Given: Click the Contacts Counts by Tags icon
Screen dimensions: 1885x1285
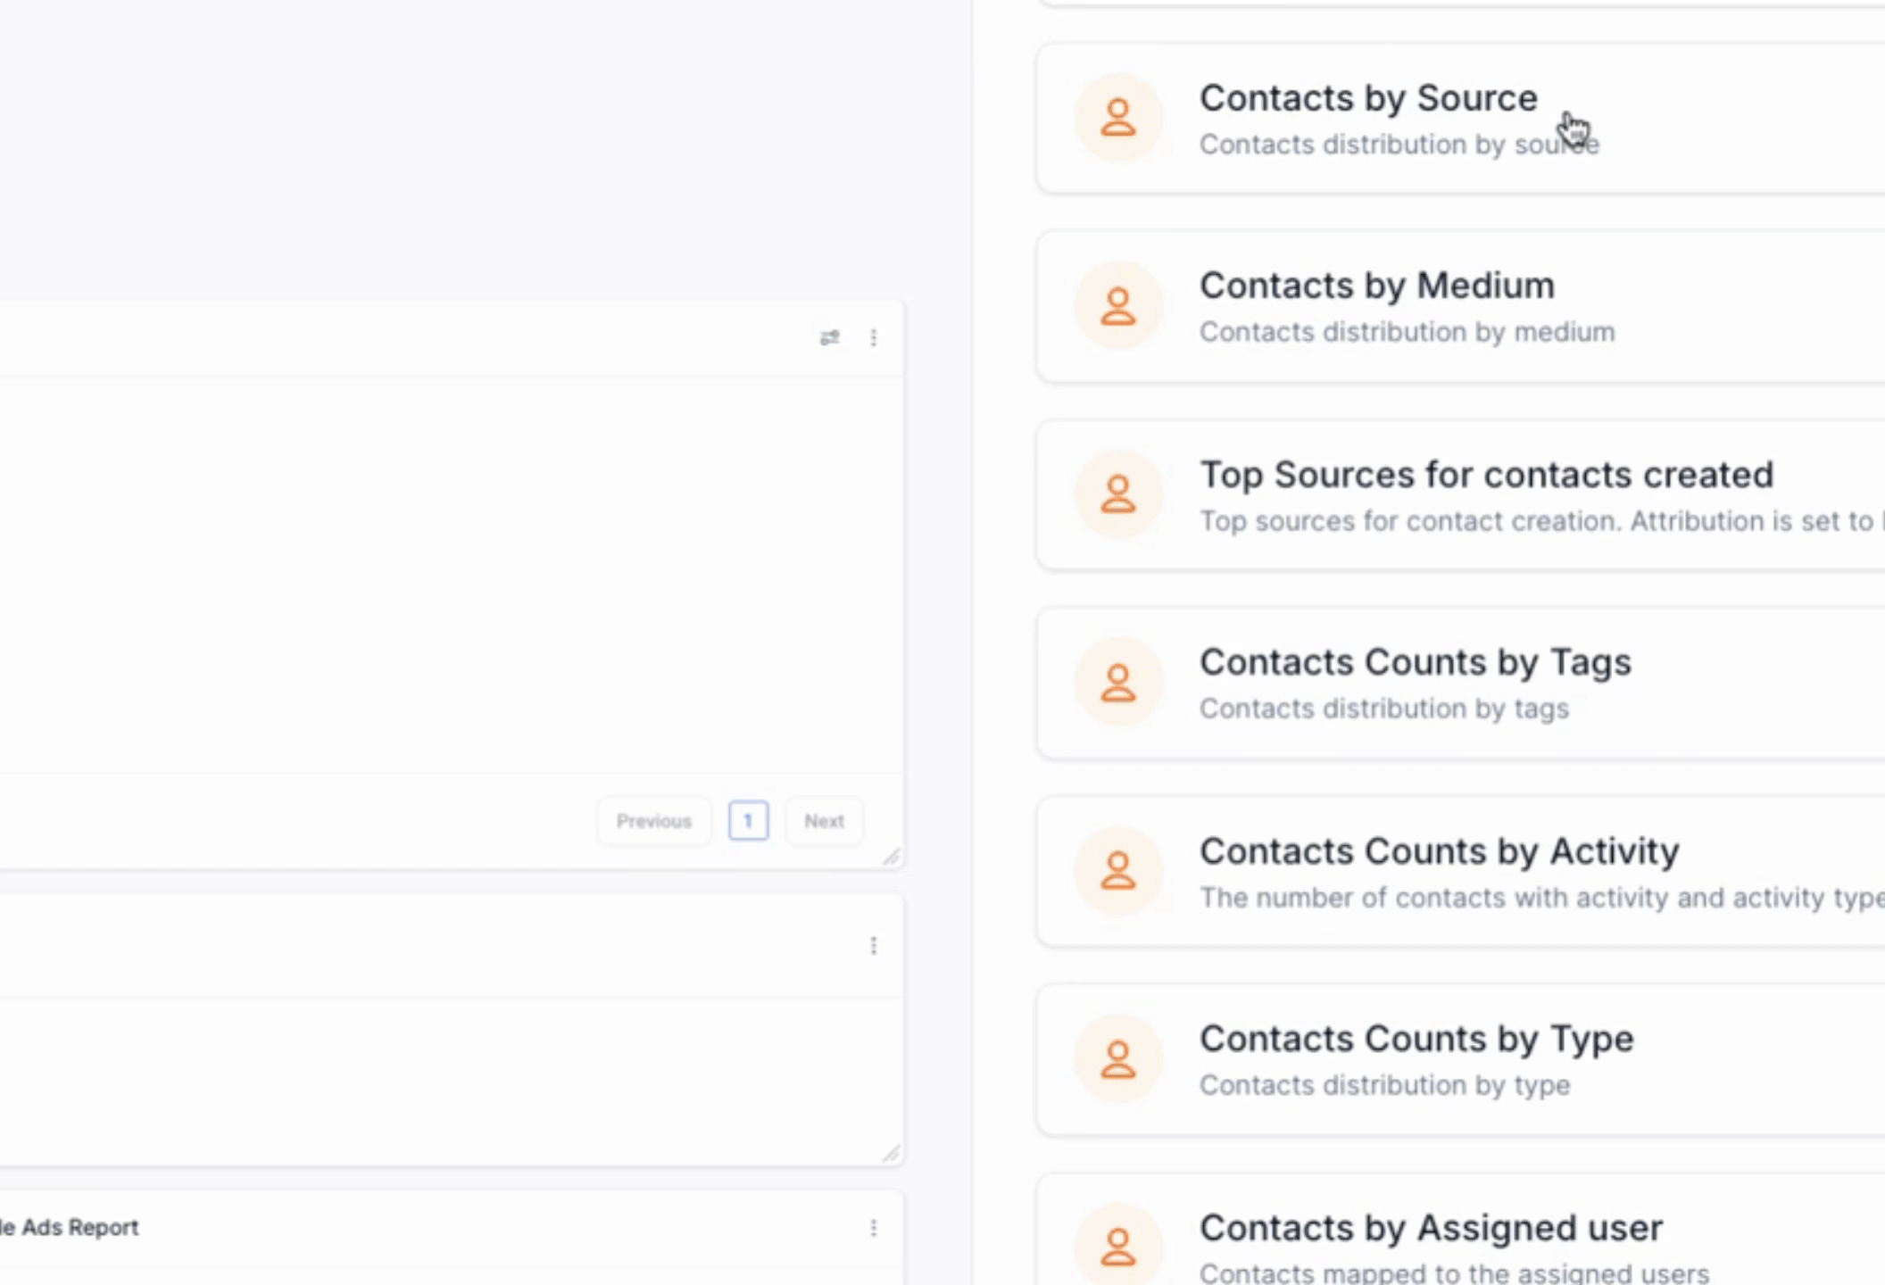Looking at the screenshot, I should pyautogui.click(x=1117, y=683).
